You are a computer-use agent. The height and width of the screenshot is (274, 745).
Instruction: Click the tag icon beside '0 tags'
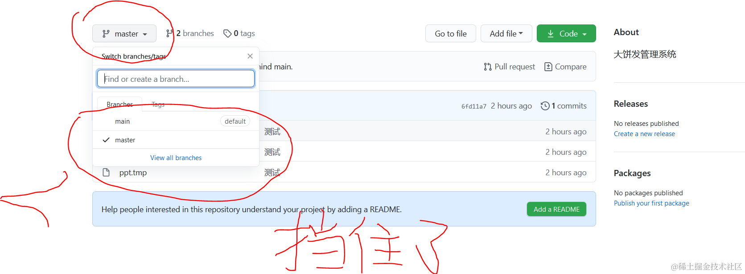click(227, 33)
